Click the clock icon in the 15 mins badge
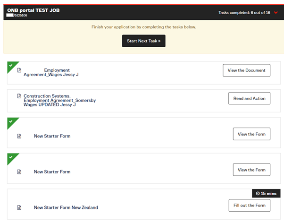Image resolution: width=284 pixels, height=223 pixels. pyautogui.click(x=258, y=194)
